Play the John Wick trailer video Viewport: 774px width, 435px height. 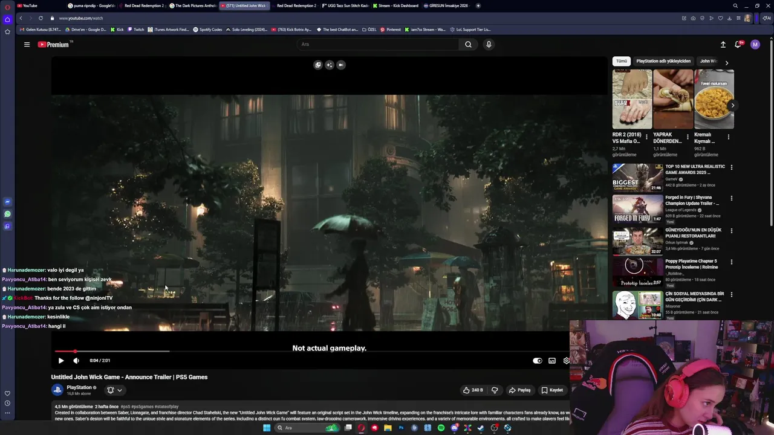[61, 361]
